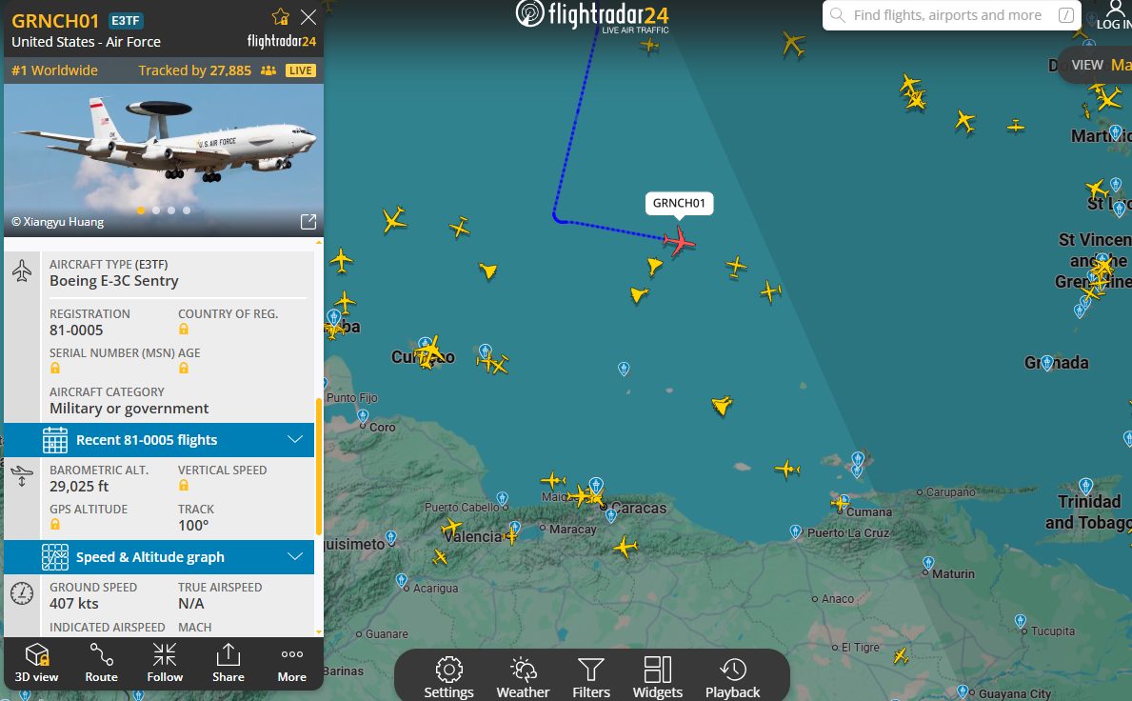Click the Caracas airport pin marker
Screen dimensions: 1132x701
click(611, 515)
